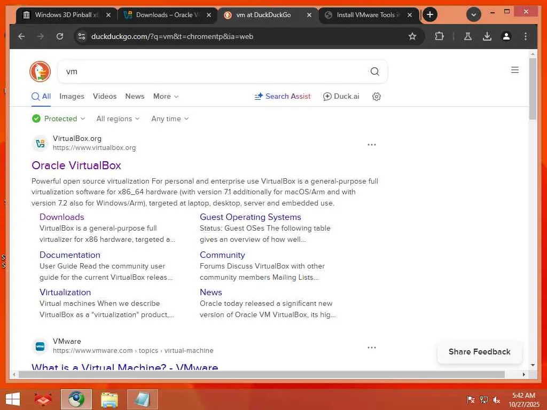Open the tab search dropdown button
Viewport: 547px width, 410px height.
click(x=474, y=14)
